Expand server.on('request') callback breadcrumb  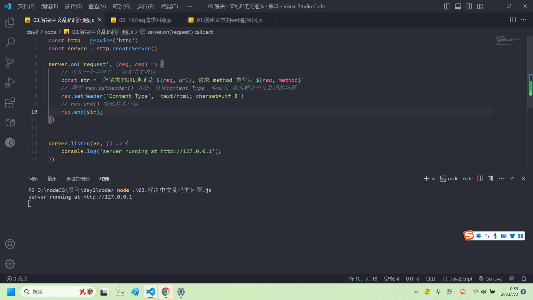(177, 32)
